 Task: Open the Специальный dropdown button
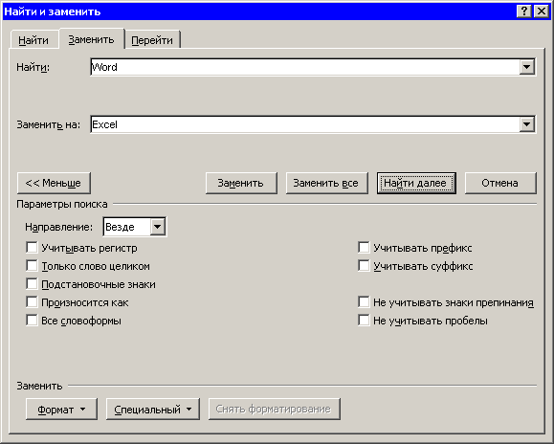click(x=153, y=409)
